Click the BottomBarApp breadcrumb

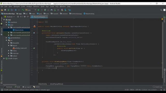[8, 14]
